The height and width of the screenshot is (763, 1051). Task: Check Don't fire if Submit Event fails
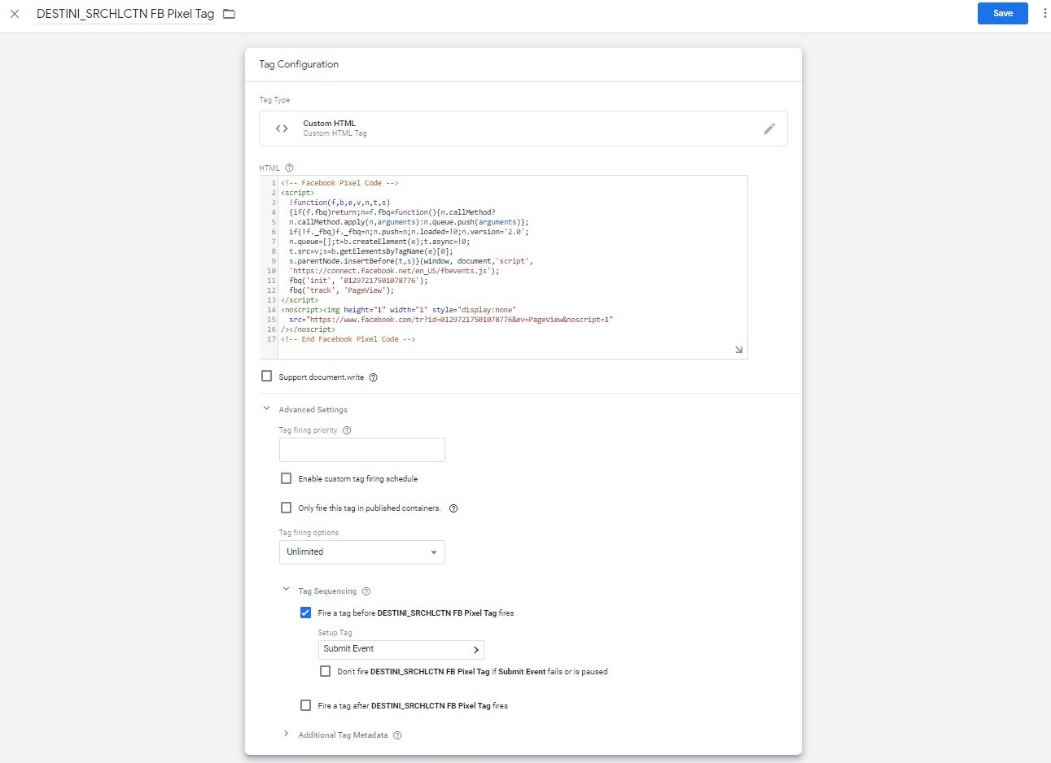tap(325, 671)
